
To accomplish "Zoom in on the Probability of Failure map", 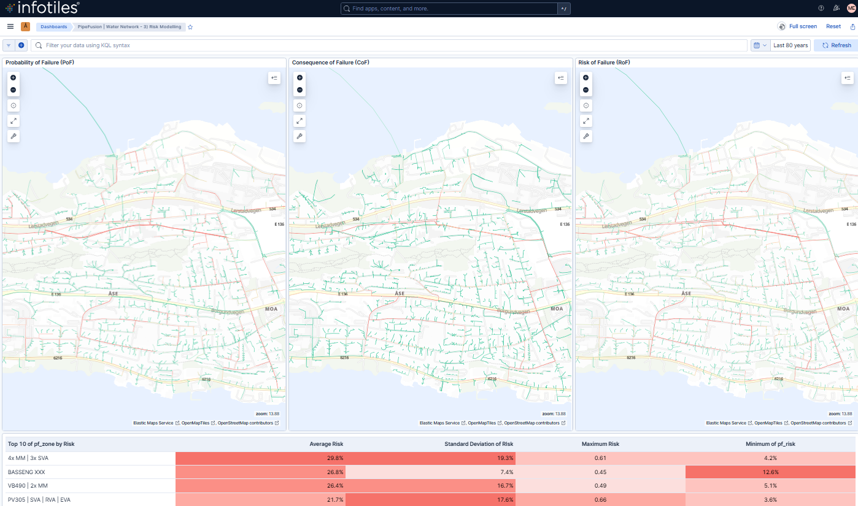I will pos(13,78).
